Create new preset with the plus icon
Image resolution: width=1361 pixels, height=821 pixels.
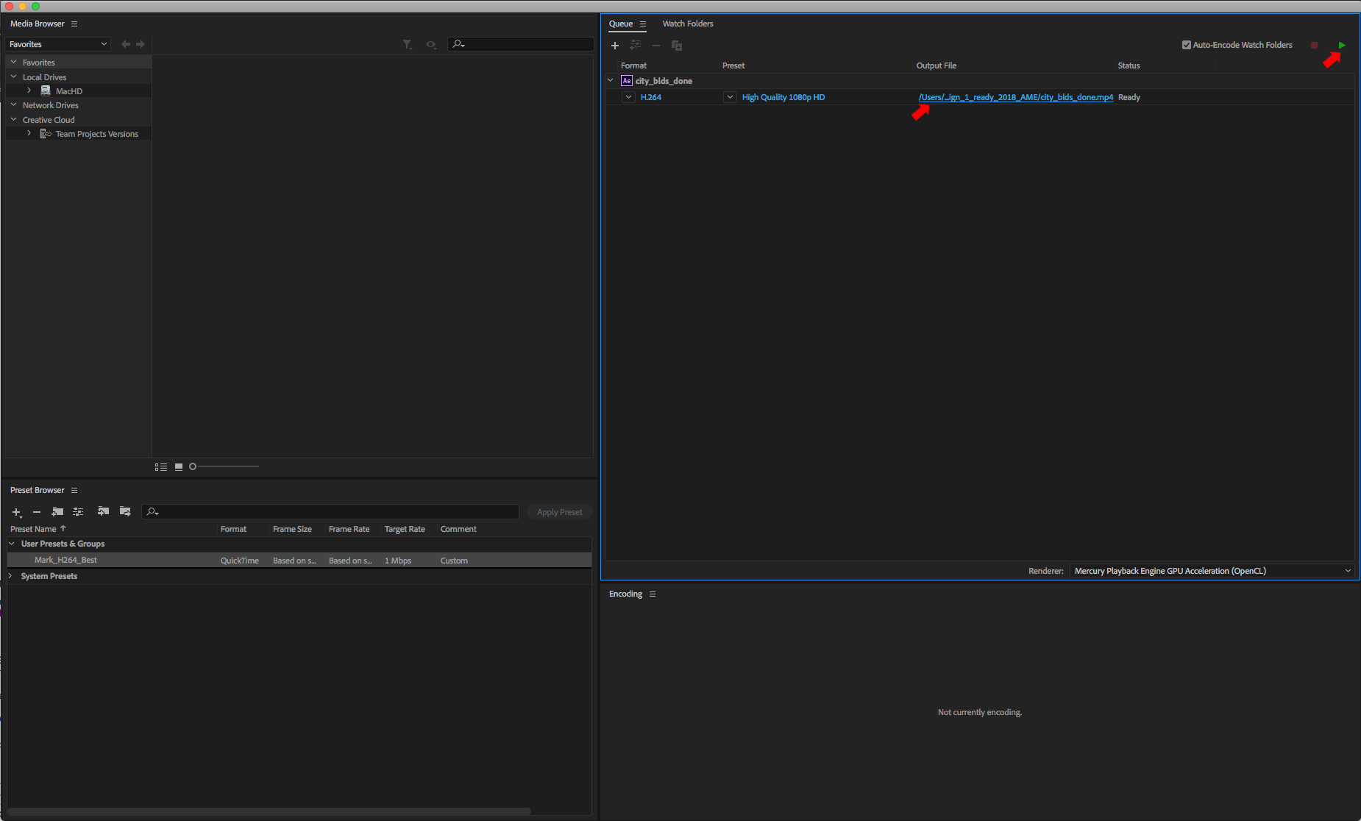tap(17, 512)
